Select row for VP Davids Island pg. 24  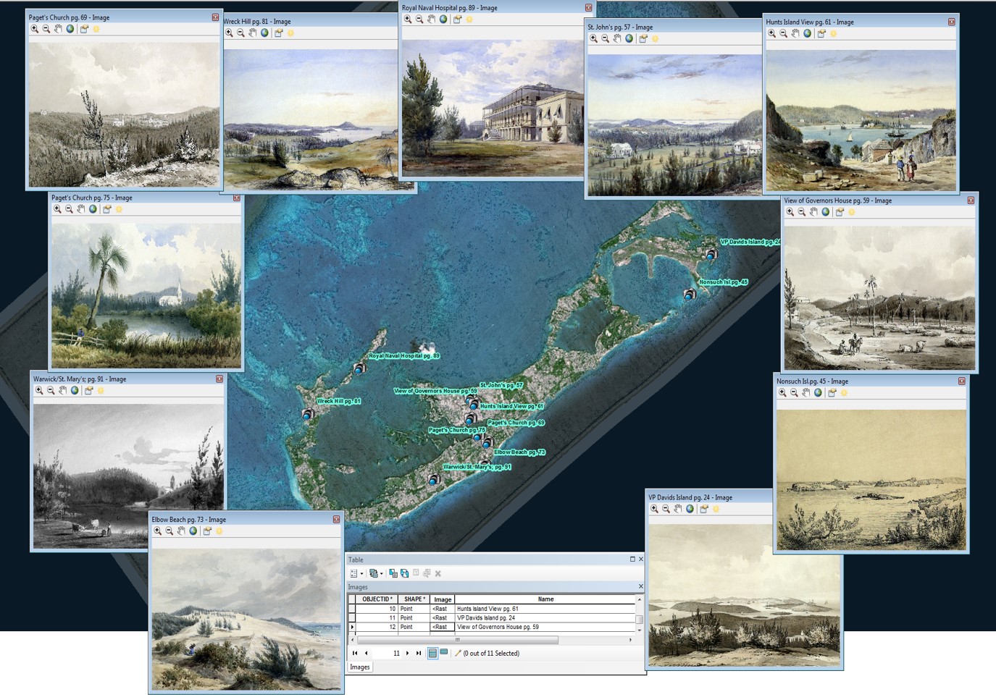[x=352, y=618]
